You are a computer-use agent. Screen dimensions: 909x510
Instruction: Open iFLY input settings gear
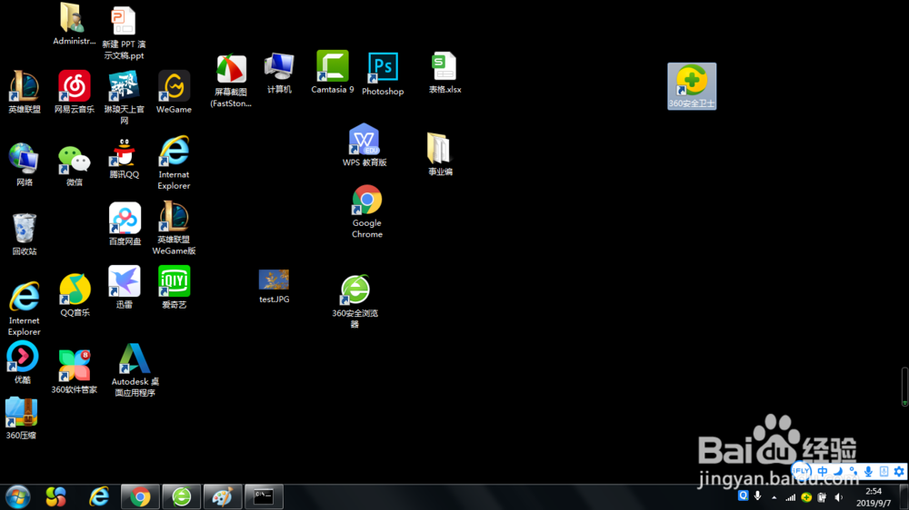[899, 471]
